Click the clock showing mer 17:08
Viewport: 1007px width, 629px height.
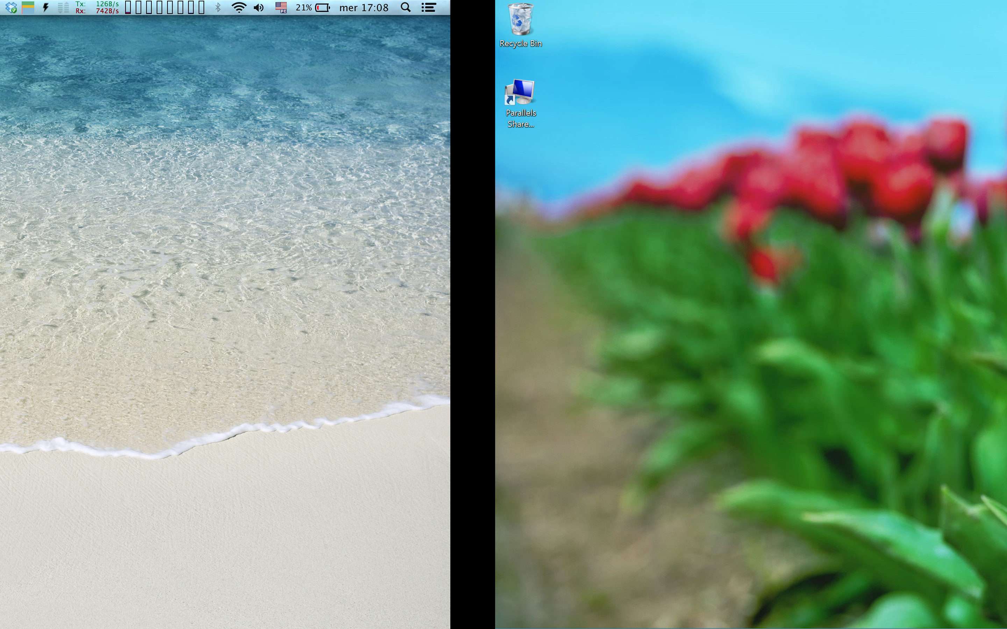coord(364,7)
